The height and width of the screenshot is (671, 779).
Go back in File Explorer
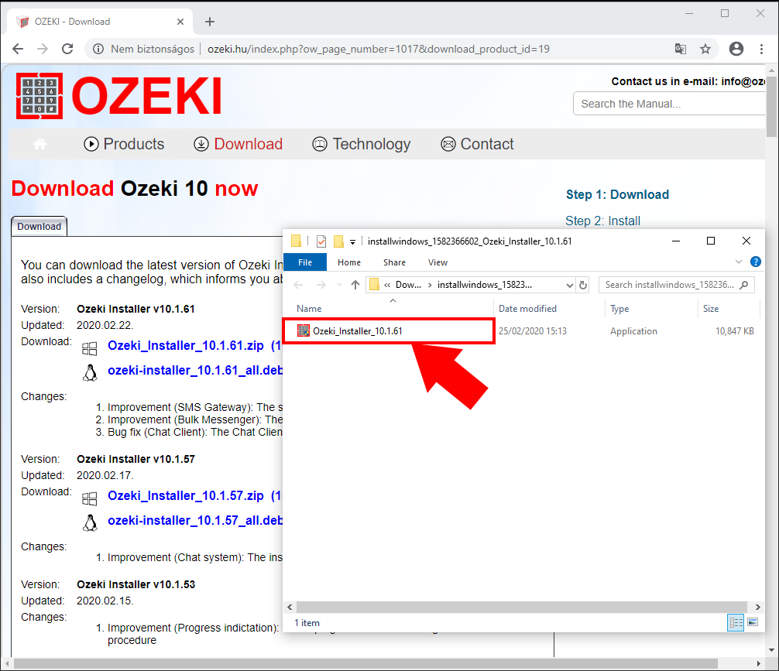299,285
